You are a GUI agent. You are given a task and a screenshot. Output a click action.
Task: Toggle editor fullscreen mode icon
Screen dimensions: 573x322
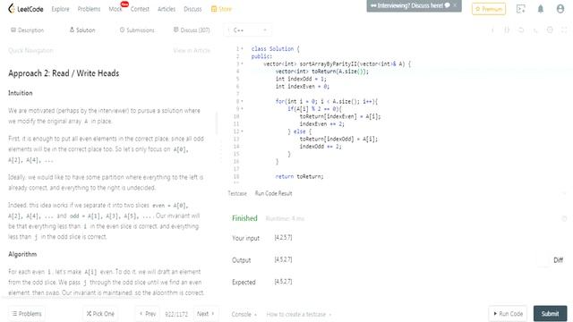tap(564, 30)
